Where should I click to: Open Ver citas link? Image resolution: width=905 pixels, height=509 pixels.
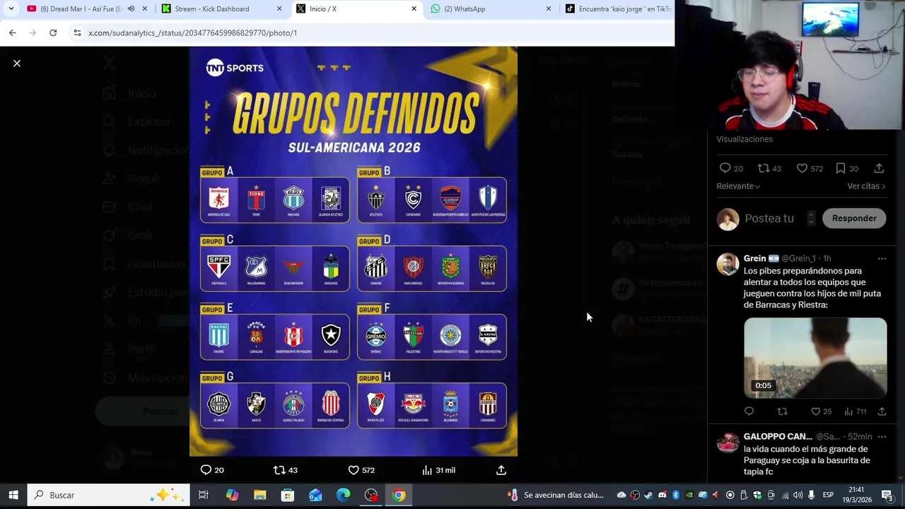coord(866,186)
